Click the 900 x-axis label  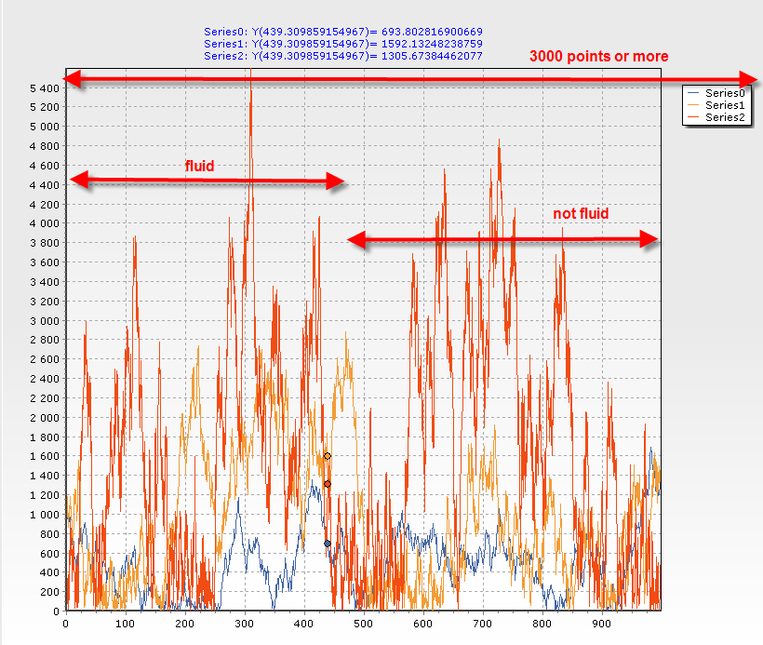pyautogui.click(x=601, y=625)
